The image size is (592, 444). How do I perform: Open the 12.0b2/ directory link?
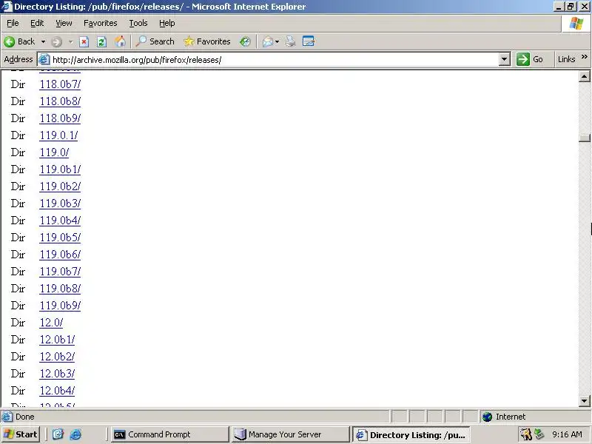57,357
